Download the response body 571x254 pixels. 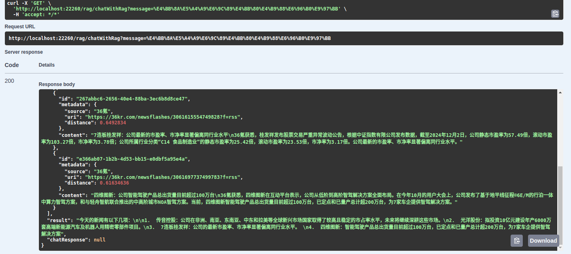coord(543,241)
